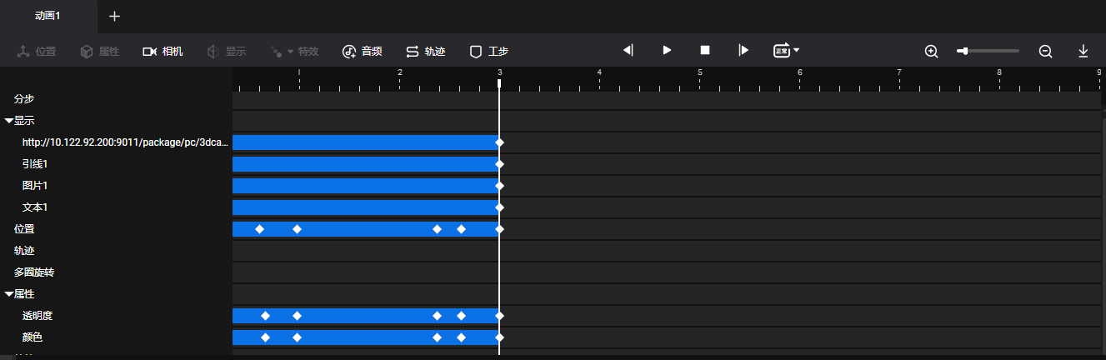Collapse the 显示 tree group
This screenshot has width=1106, height=360.
(9, 121)
